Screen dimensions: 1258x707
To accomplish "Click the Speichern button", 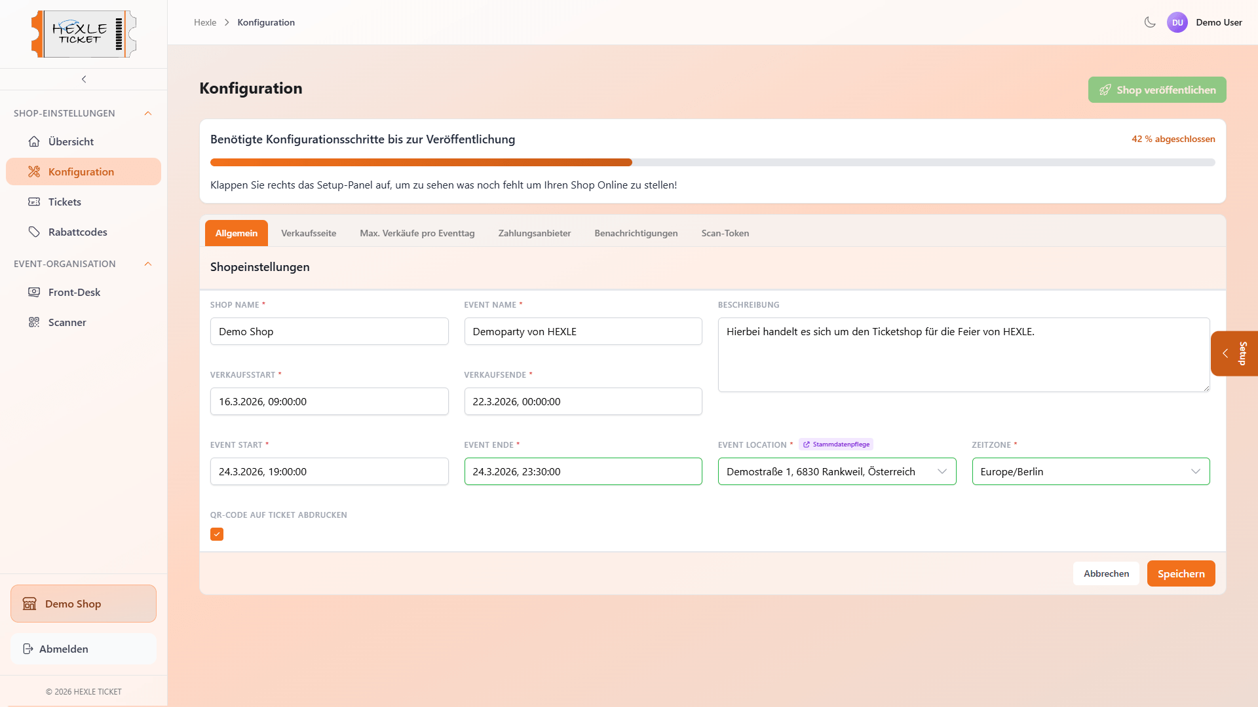I will (x=1181, y=573).
